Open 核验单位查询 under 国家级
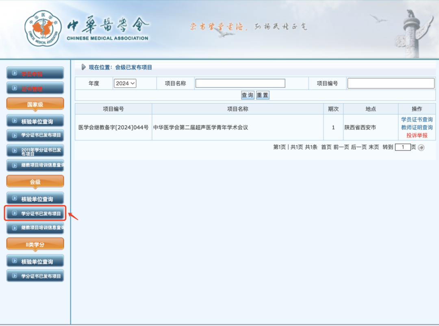Screen dimensions: 439x326 point(35,121)
